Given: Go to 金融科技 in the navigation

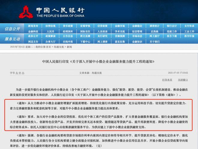Looking at the screenshot, I should pos(33,31).
